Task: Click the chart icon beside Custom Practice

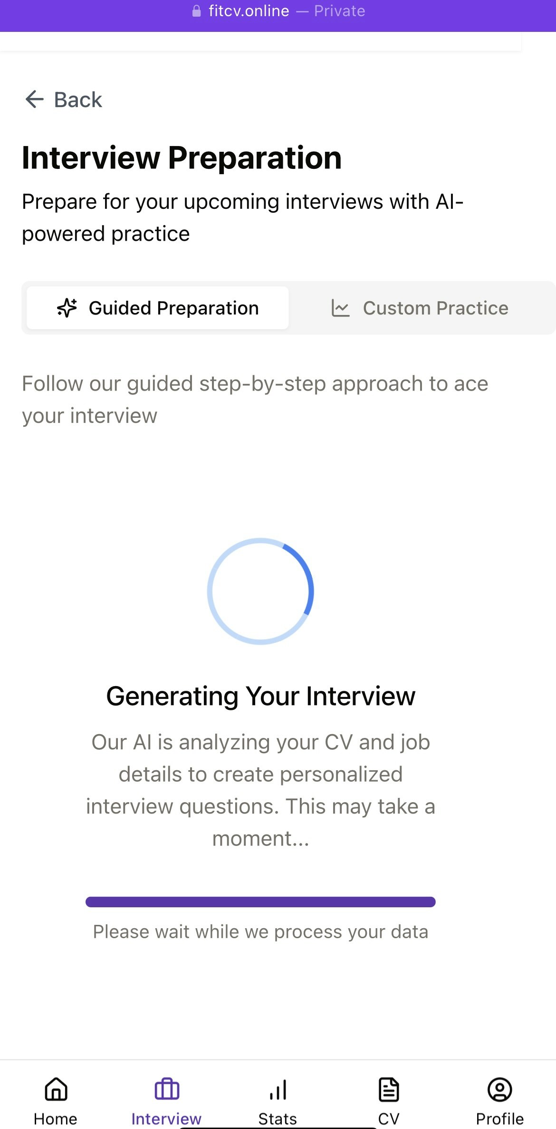Action: (340, 308)
